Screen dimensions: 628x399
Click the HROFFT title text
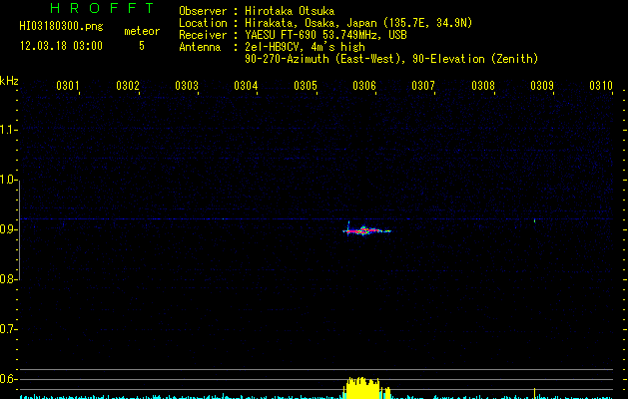coord(102,8)
